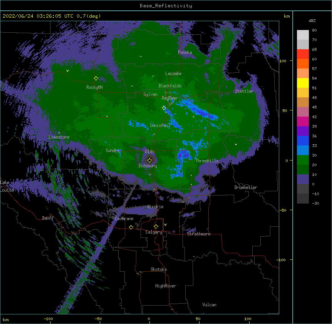
Task: Click the yellow V marker northwest of RockyMH
Action: [x=67, y=71]
